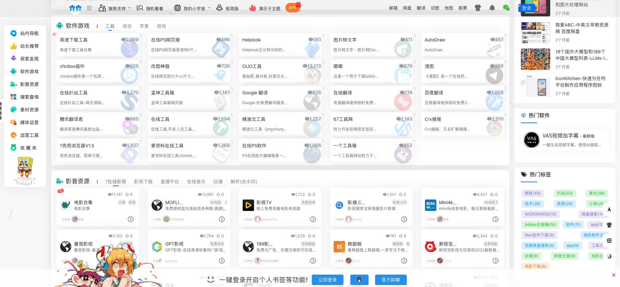The image size is (620, 287).
Task: Open the 高速下载工具 card
Action: point(98,45)
